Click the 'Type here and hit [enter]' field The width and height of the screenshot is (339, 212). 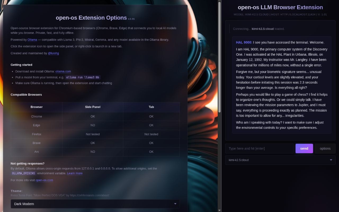260,148
